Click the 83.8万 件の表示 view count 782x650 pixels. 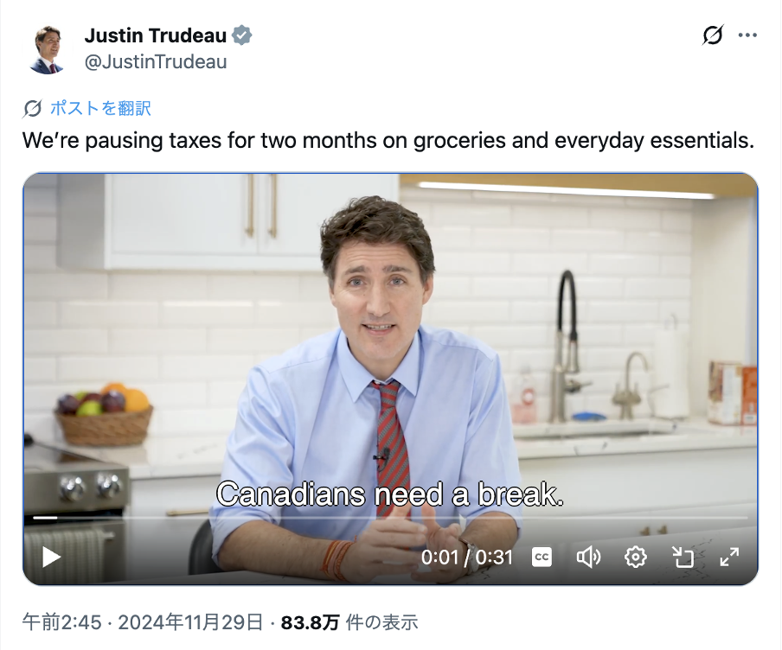[x=349, y=622]
